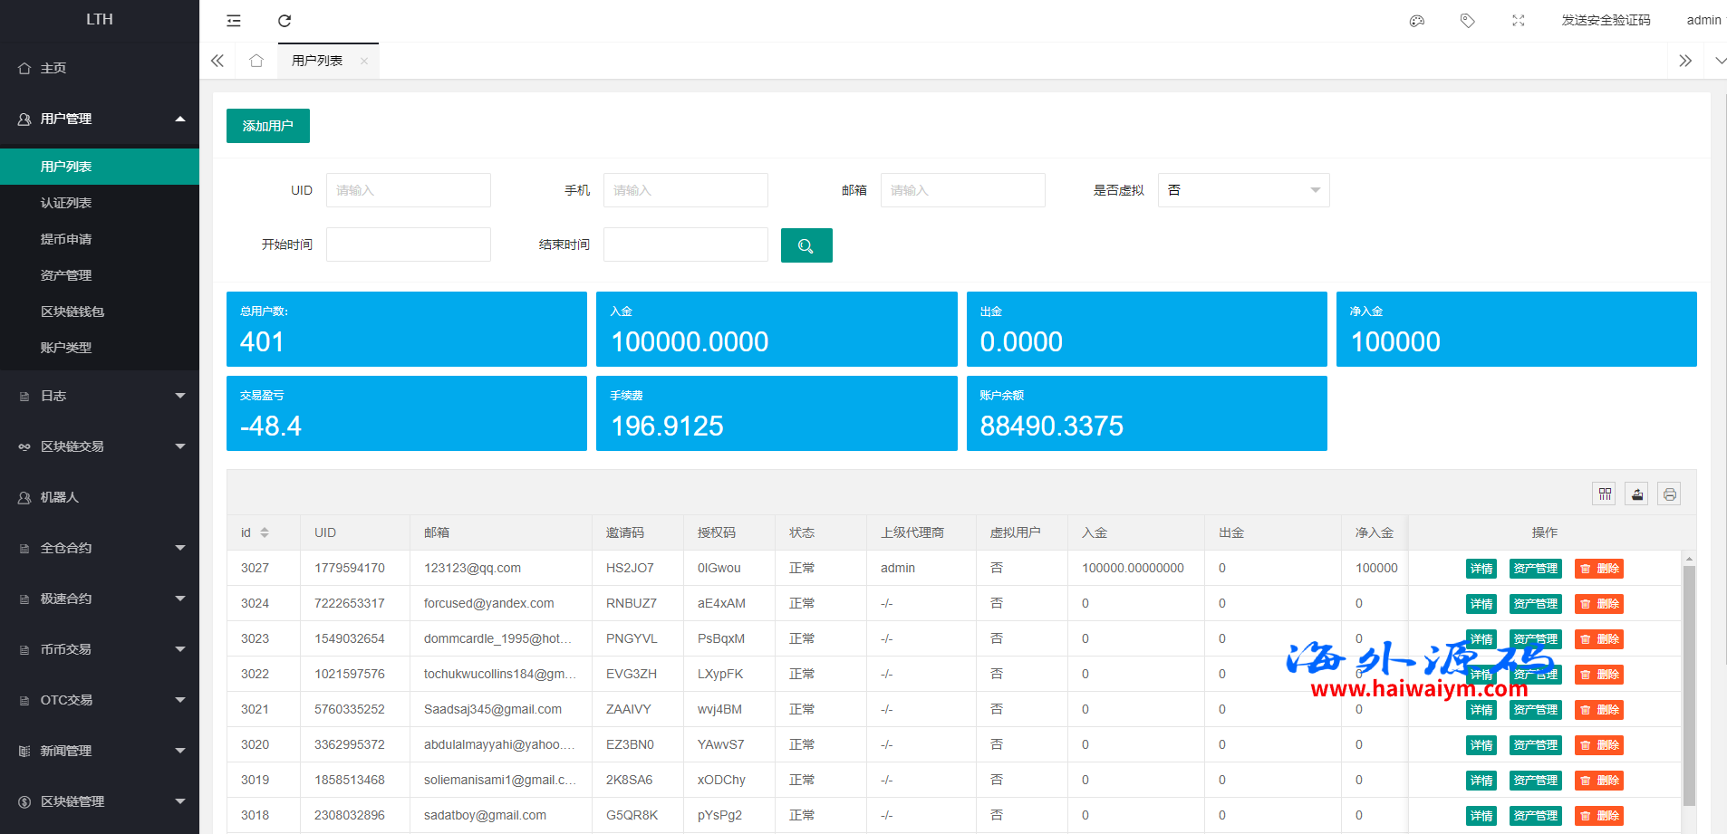Go to home tab icon
The height and width of the screenshot is (834, 1727).
(256, 61)
